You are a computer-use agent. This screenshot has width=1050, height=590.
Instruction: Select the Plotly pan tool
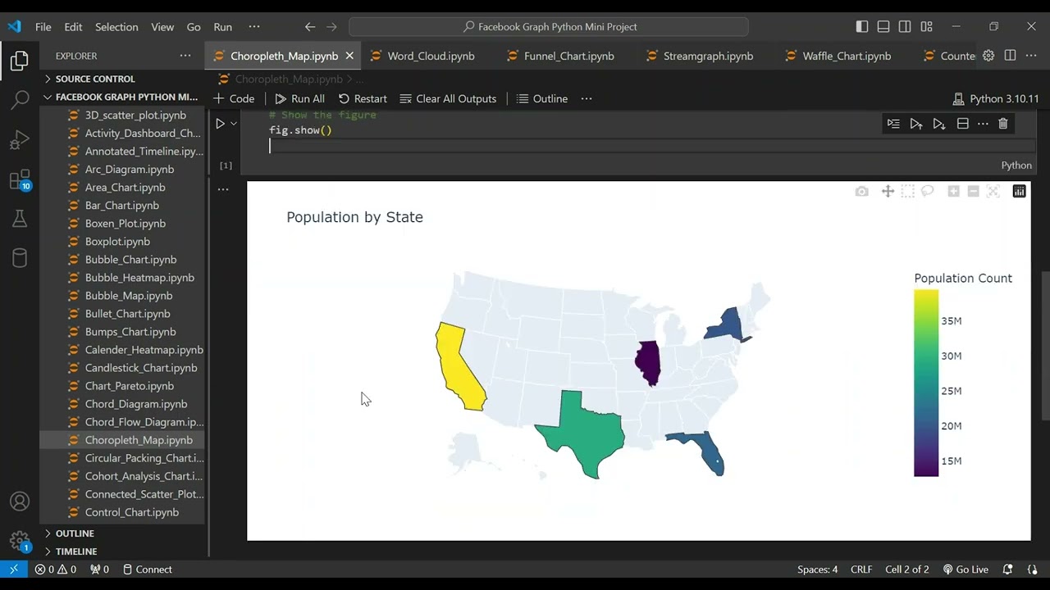coord(888,192)
